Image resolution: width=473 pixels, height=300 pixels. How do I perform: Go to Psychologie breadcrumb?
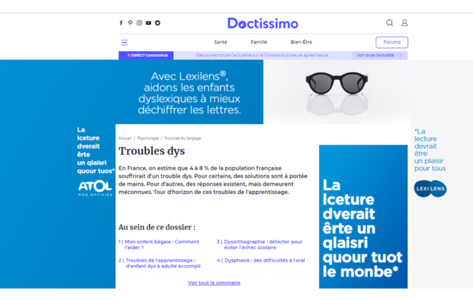click(x=148, y=139)
